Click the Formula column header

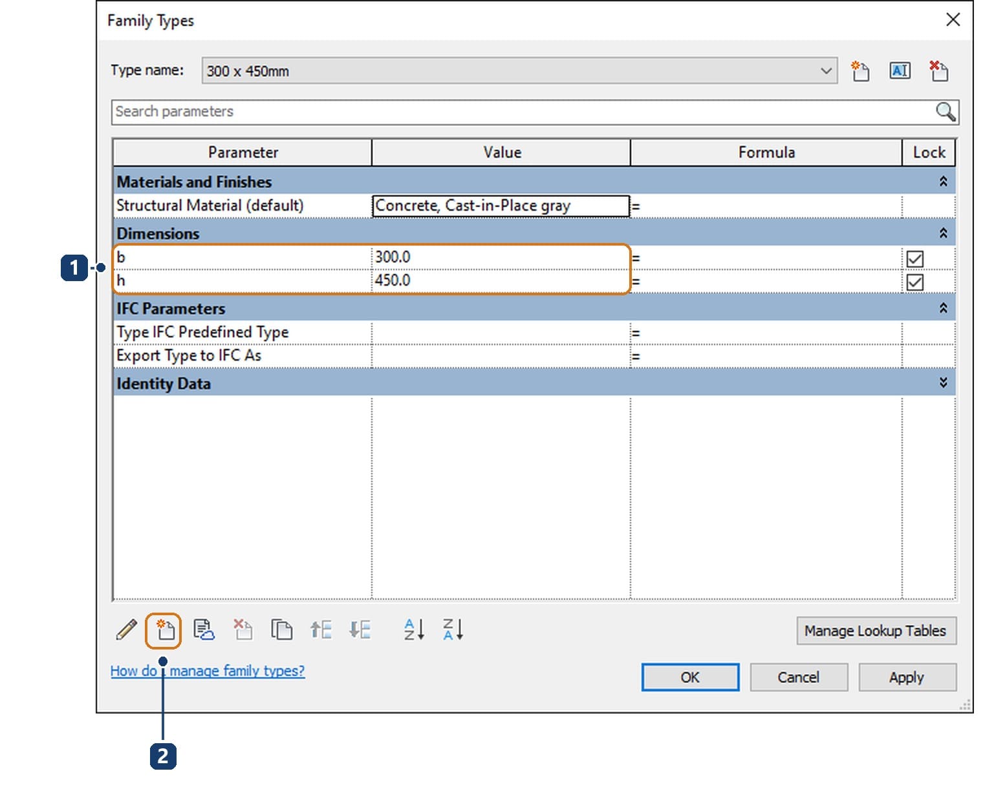click(766, 153)
